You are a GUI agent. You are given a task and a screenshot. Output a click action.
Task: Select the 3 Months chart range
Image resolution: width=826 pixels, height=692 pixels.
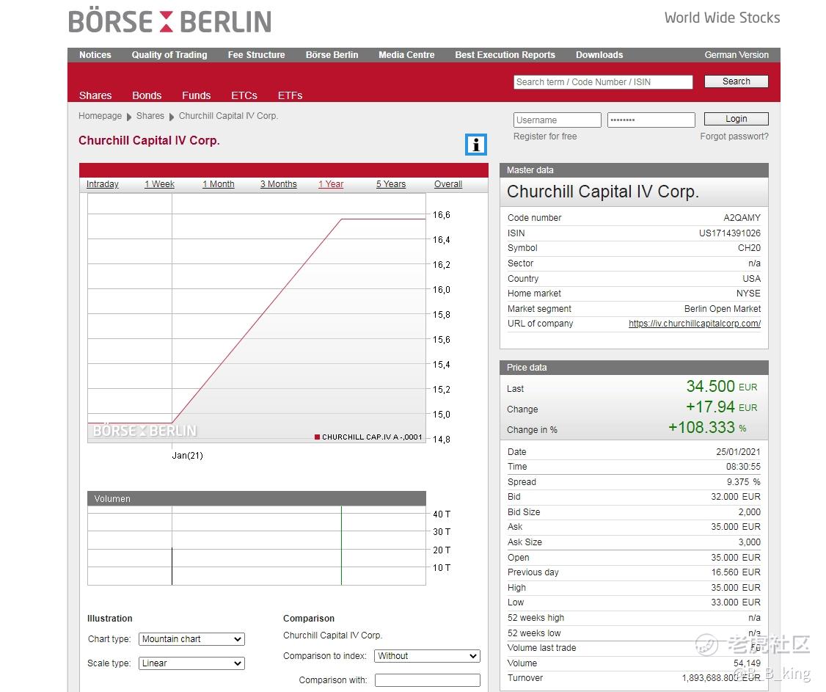[x=279, y=184]
